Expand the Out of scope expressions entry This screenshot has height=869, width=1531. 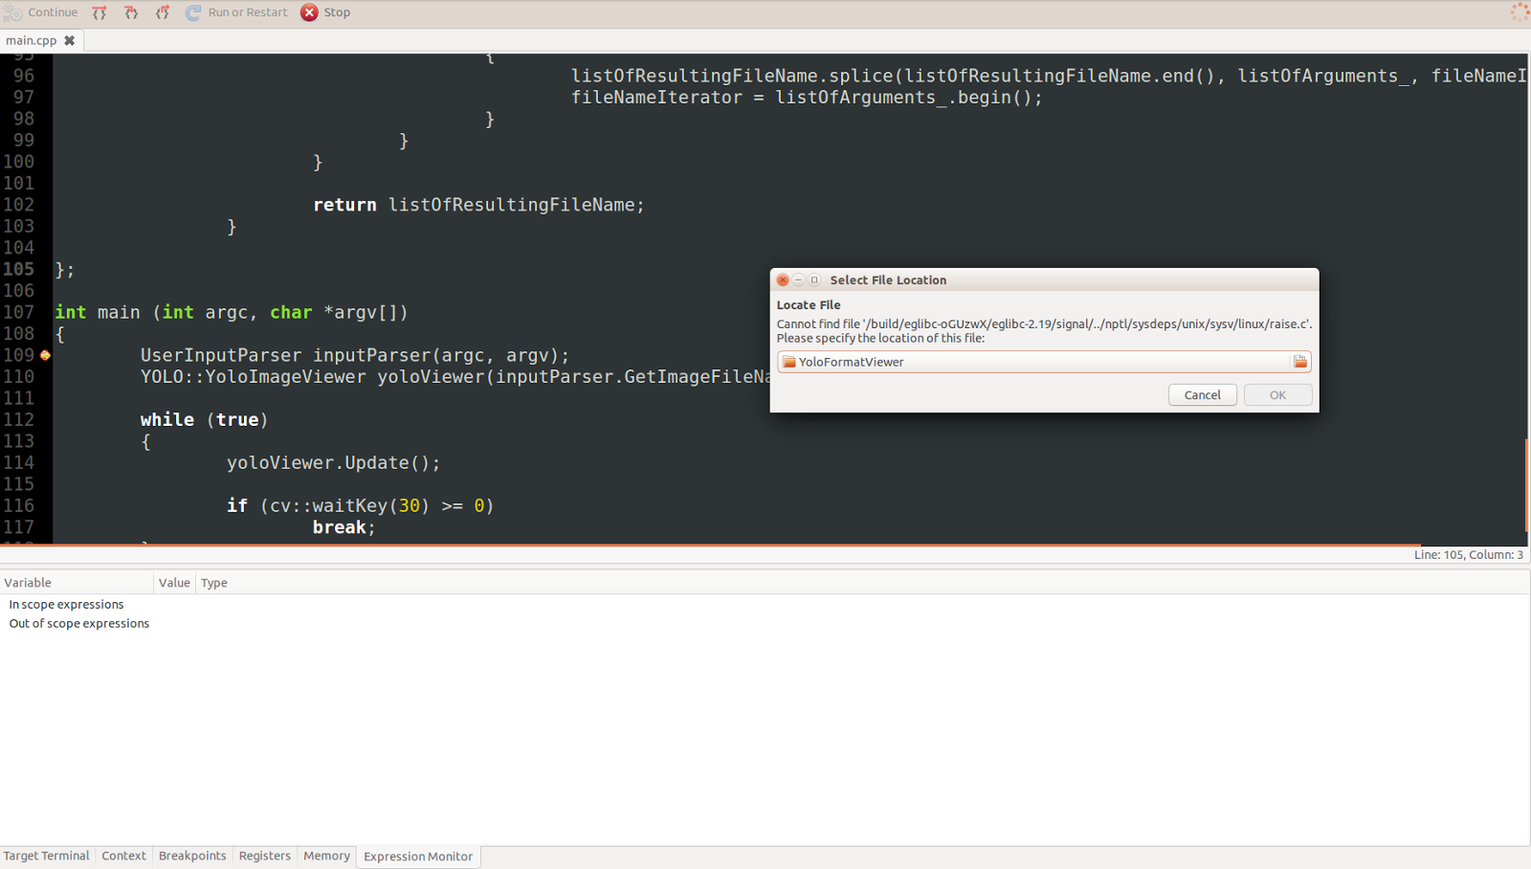(78, 623)
